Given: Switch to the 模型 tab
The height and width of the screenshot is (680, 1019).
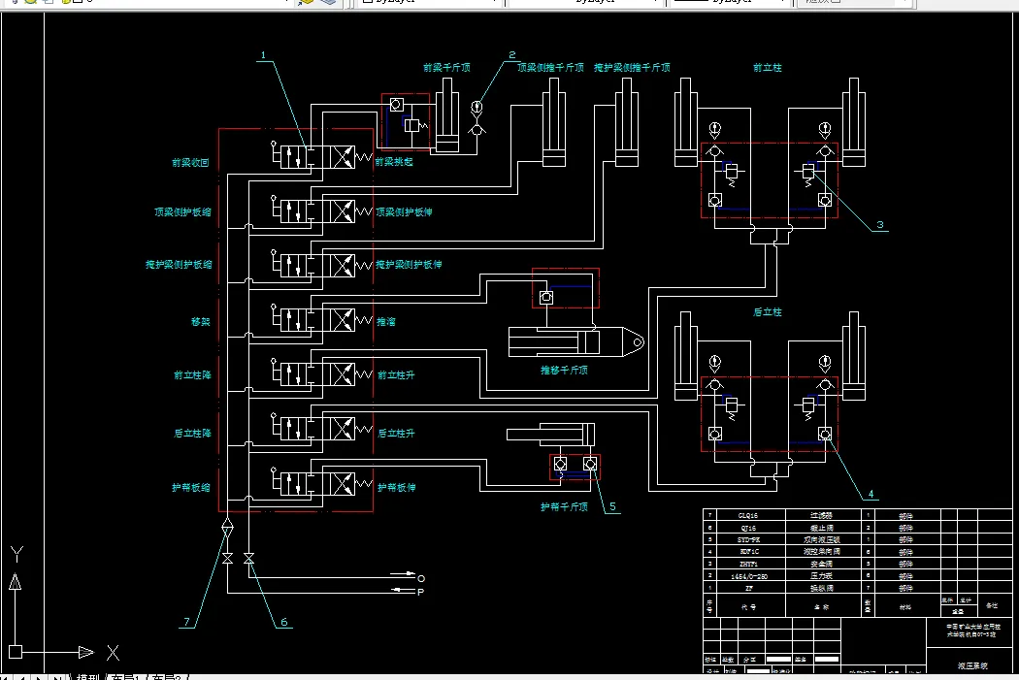Looking at the screenshot, I should (x=87, y=677).
